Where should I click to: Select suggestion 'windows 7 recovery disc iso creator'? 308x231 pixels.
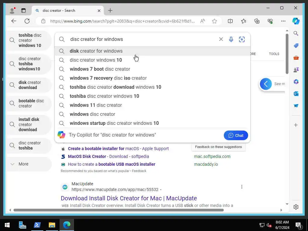click(x=152, y=78)
